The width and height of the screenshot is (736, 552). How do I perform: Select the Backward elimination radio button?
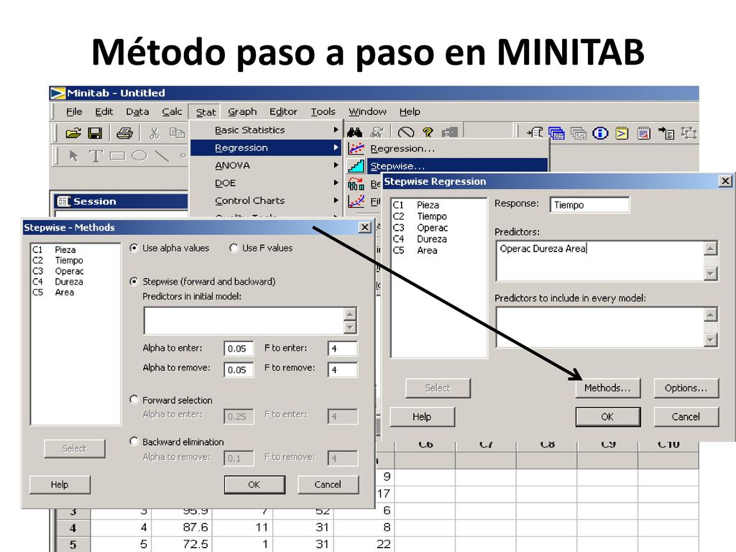point(134,441)
